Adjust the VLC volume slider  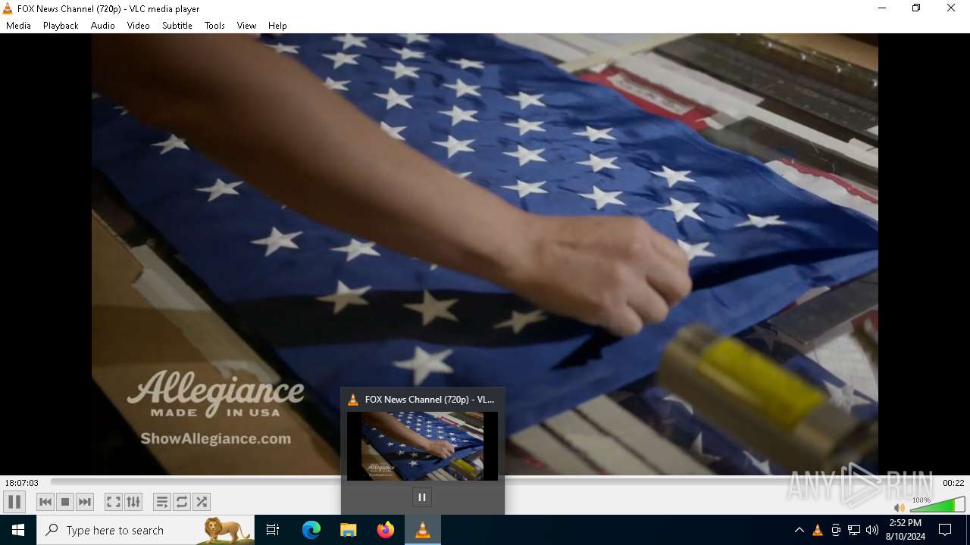[937, 505]
